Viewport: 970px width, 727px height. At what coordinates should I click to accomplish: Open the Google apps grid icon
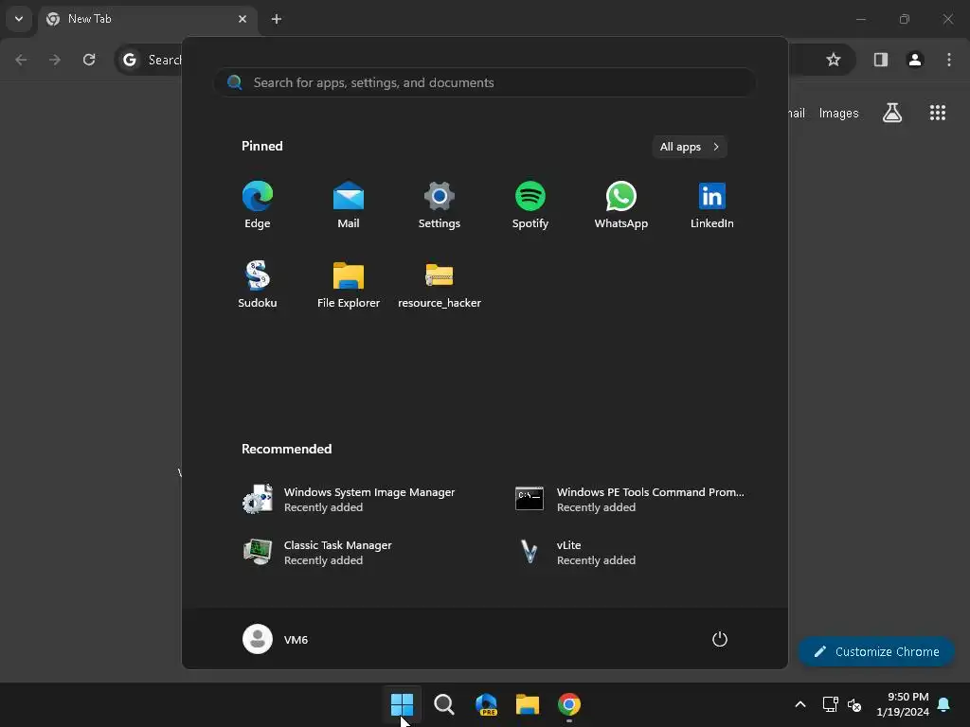pyautogui.click(x=937, y=113)
